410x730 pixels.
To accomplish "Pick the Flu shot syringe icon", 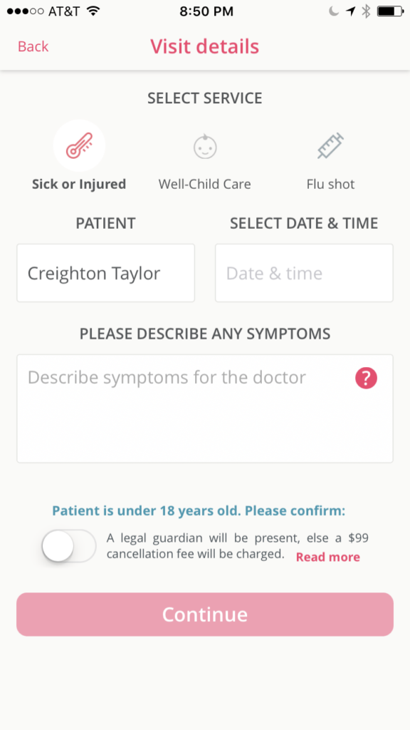I will click(x=330, y=145).
